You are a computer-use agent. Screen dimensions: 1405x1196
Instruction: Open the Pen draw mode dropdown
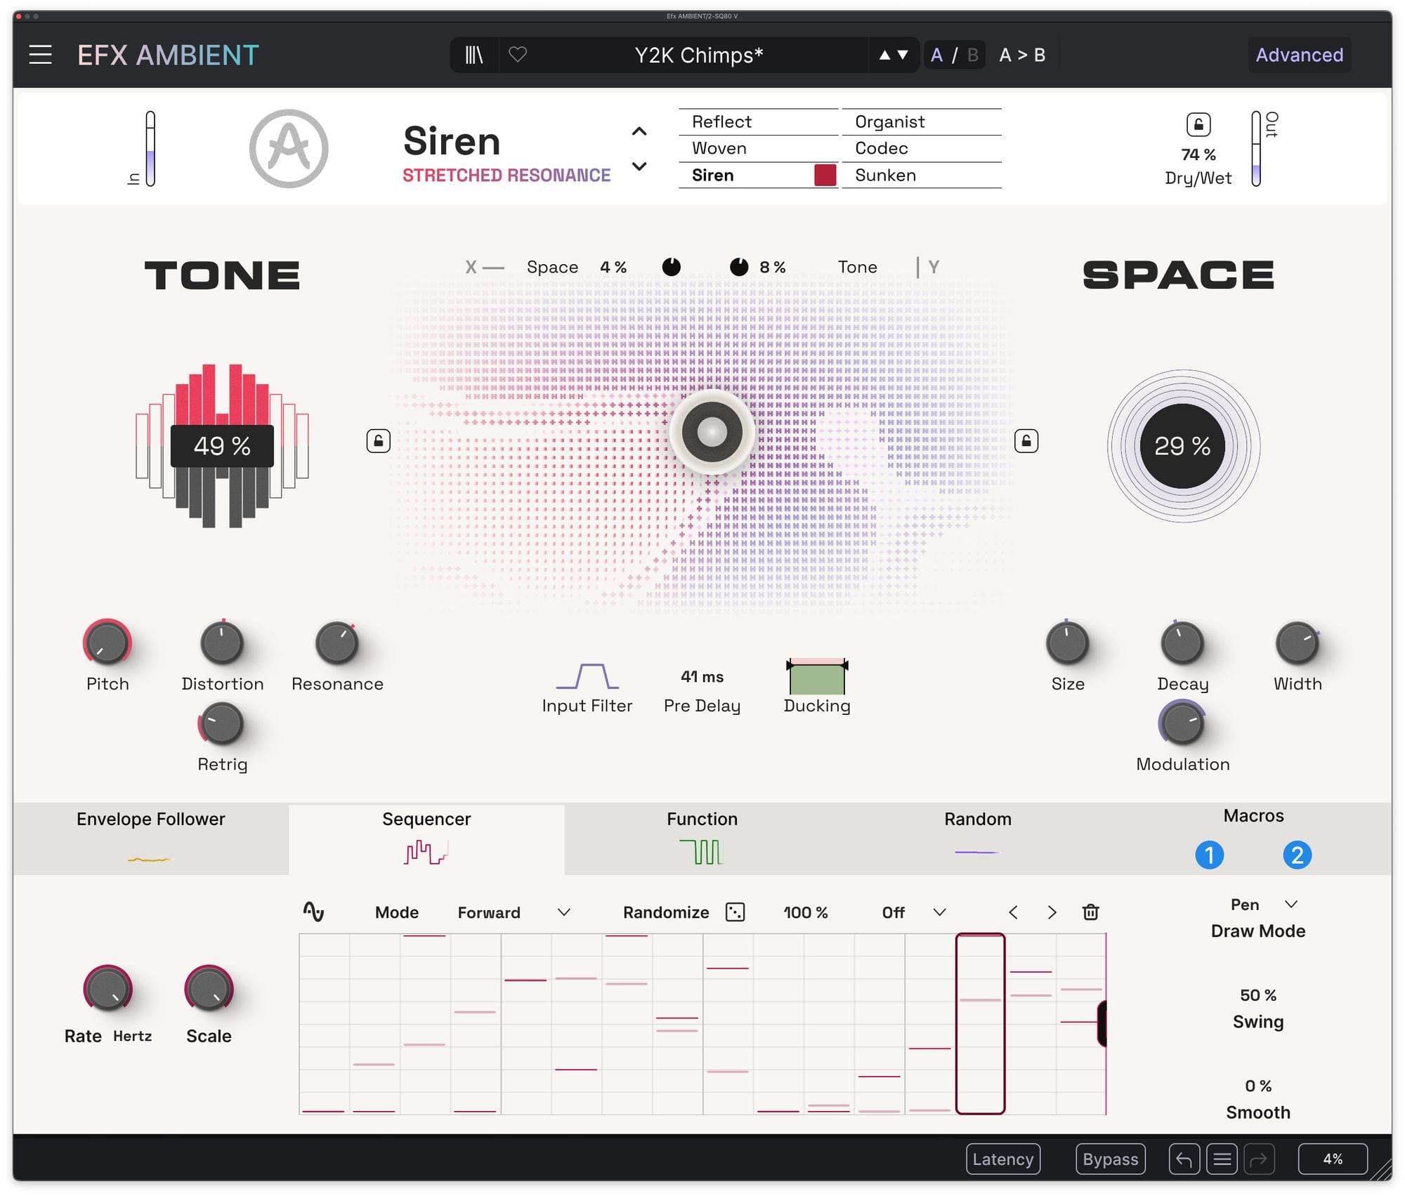coord(1291,905)
